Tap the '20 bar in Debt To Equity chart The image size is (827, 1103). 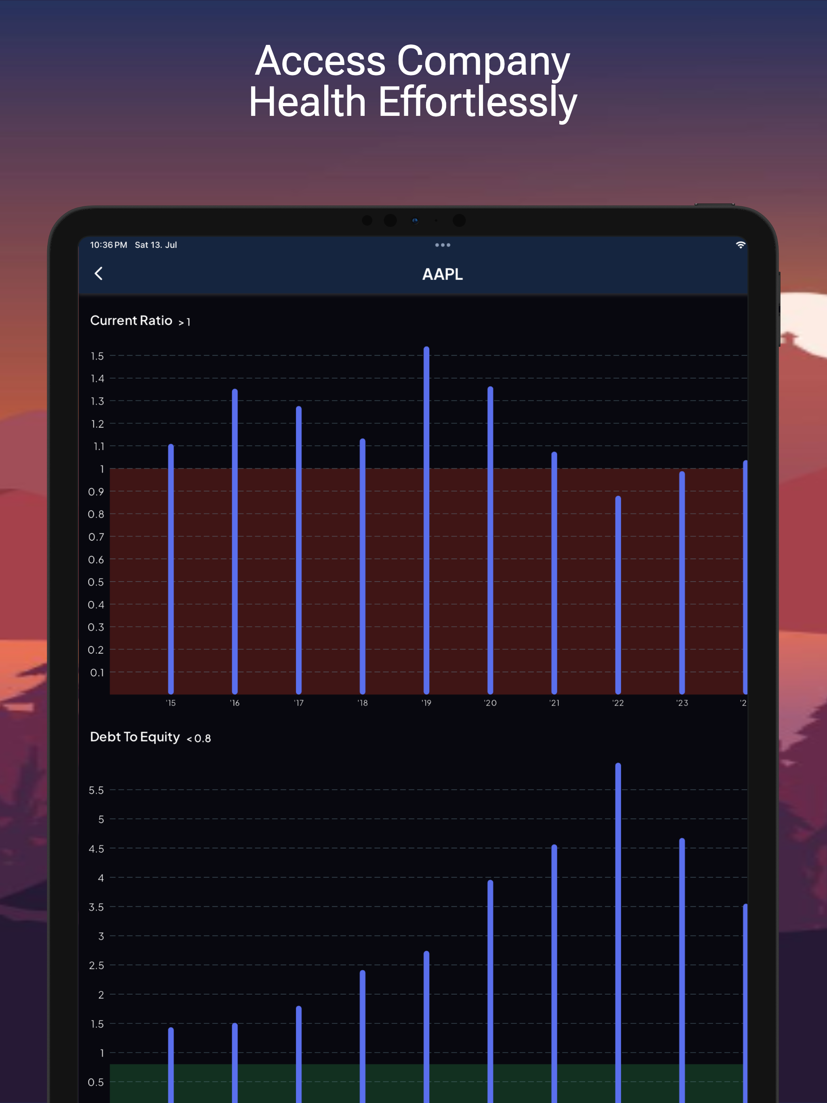click(x=490, y=991)
